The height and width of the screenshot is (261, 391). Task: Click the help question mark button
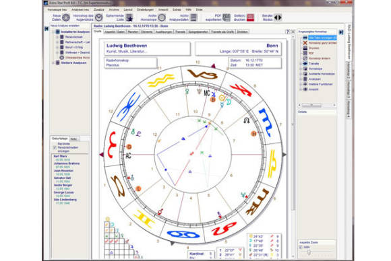pos(287,32)
